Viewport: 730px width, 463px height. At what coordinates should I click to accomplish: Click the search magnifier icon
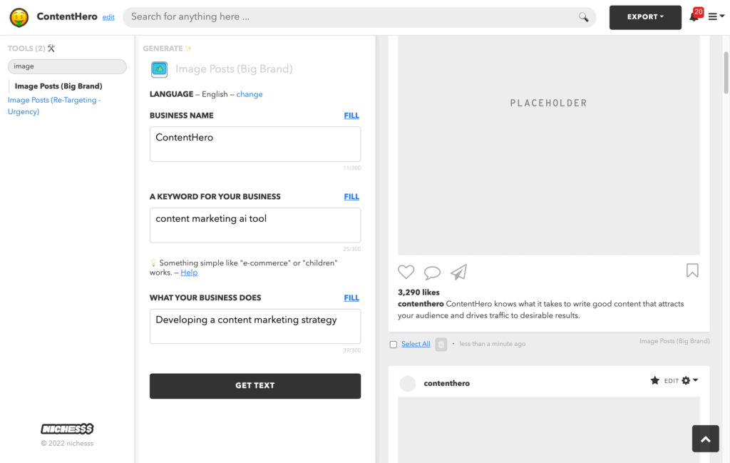(x=583, y=17)
